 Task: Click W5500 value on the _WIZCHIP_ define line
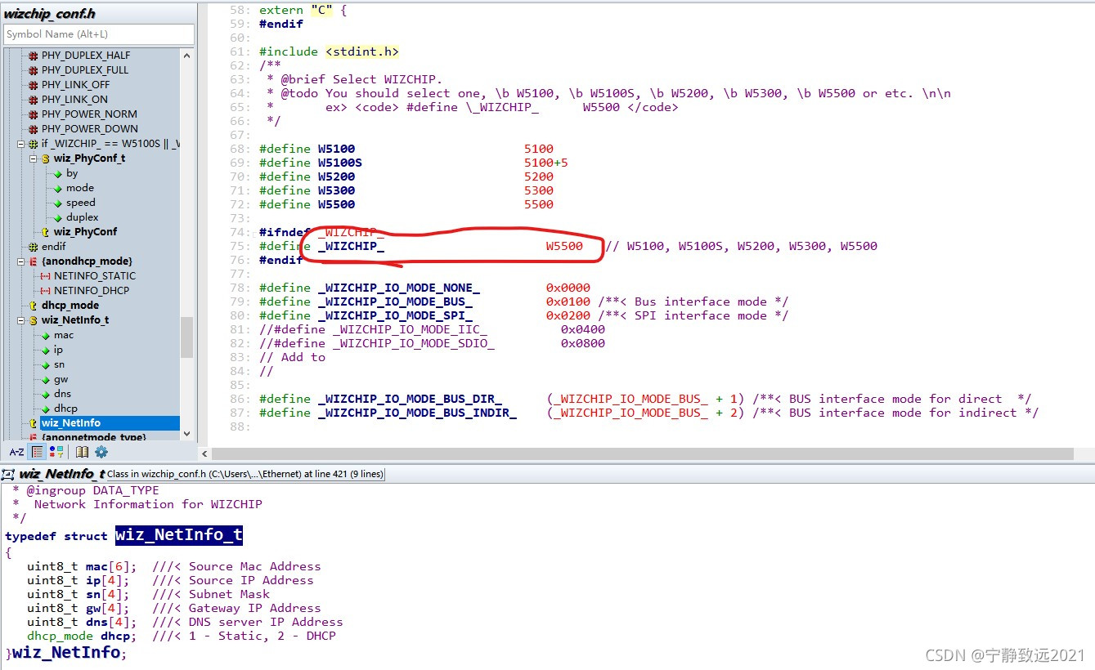tap(564, 246)
